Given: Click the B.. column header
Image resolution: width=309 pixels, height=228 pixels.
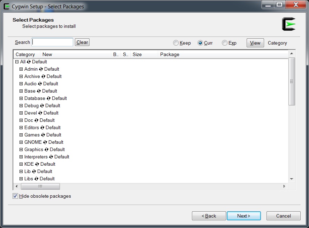Looking at the screenshot, I should click(116, 54).
